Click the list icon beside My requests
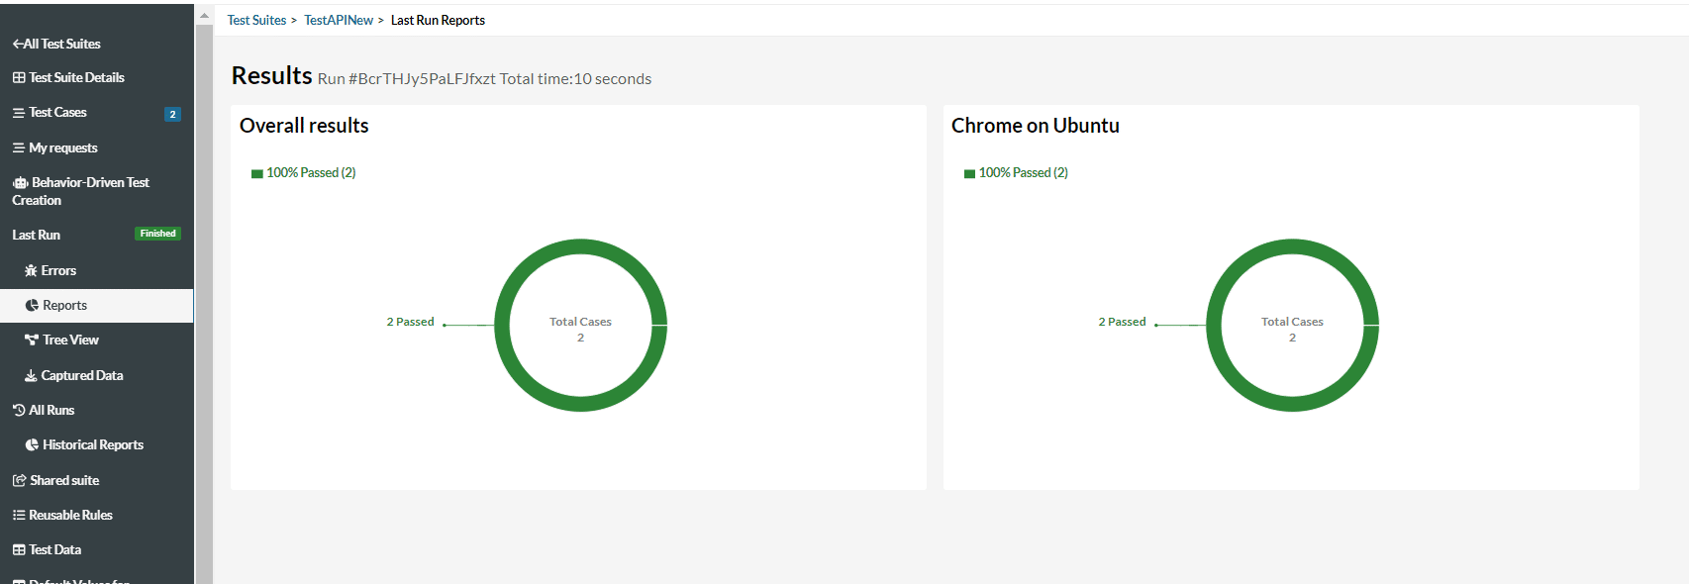This screenshot has width=1689, height=584. tap(19, 147)
